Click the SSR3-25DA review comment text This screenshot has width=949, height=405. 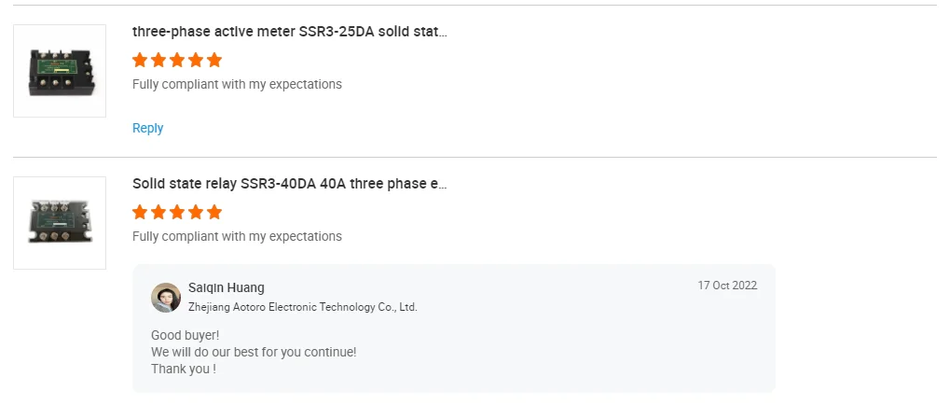(237, 85)
